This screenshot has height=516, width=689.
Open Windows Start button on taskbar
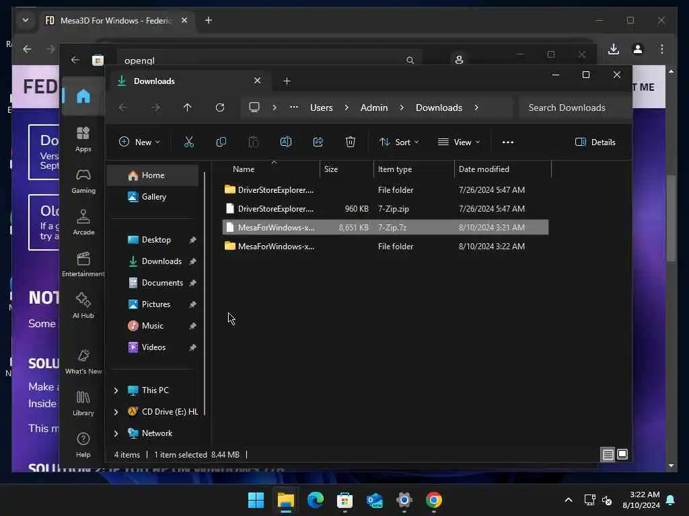coord(256,500)
